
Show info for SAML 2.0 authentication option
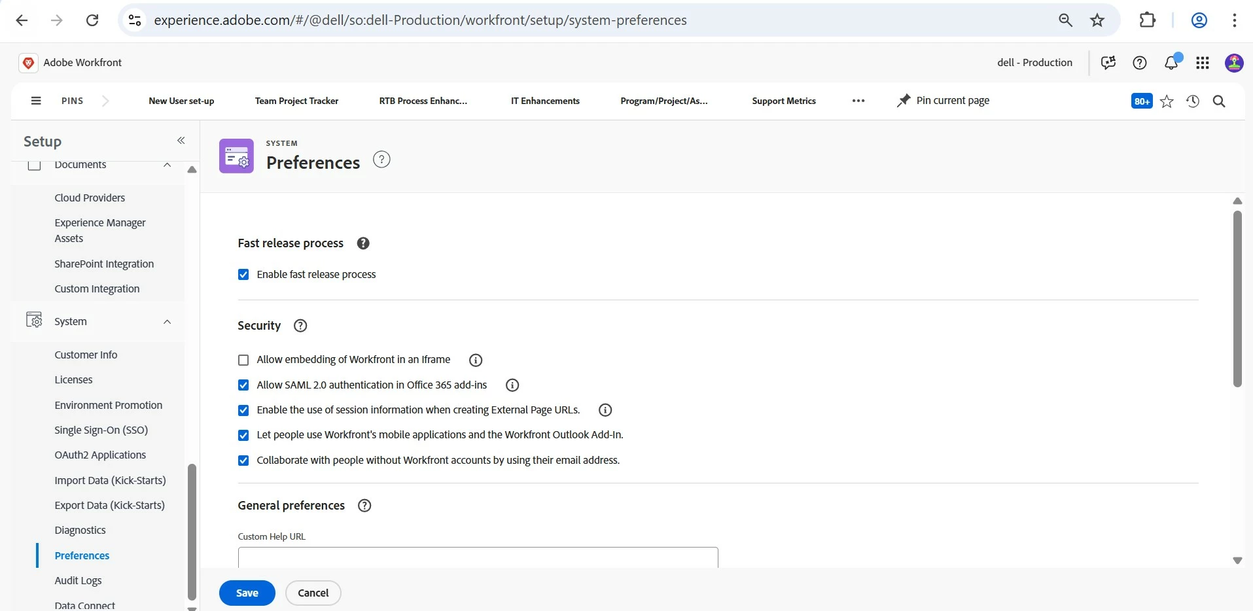click(512, 385)
